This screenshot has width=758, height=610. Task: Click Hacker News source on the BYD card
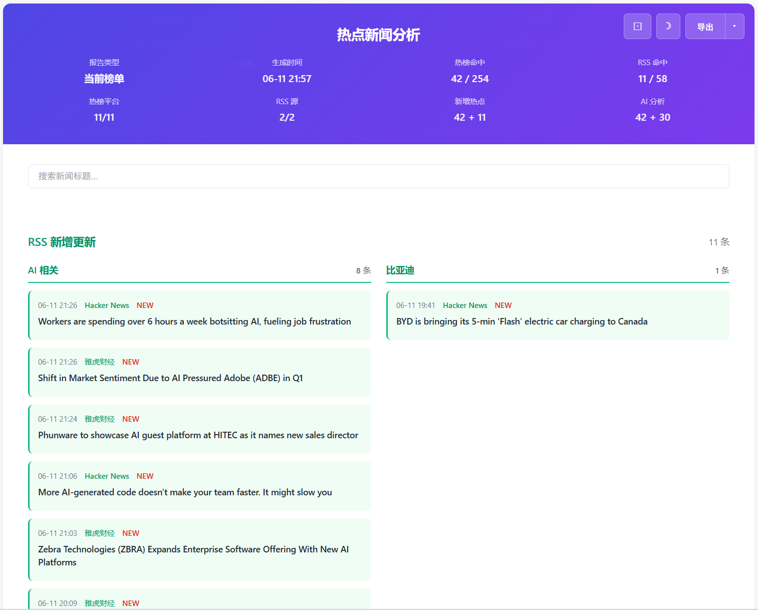(465, 306)
